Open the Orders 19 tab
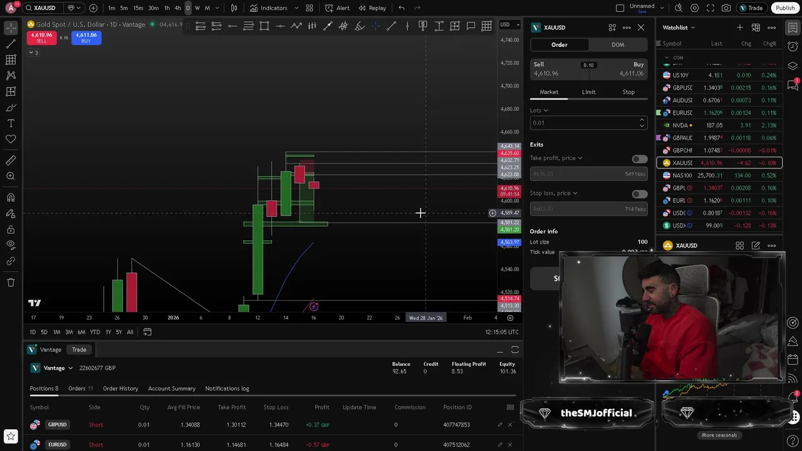The height and width of the screenshot is (451, 802). pos(80,388)
